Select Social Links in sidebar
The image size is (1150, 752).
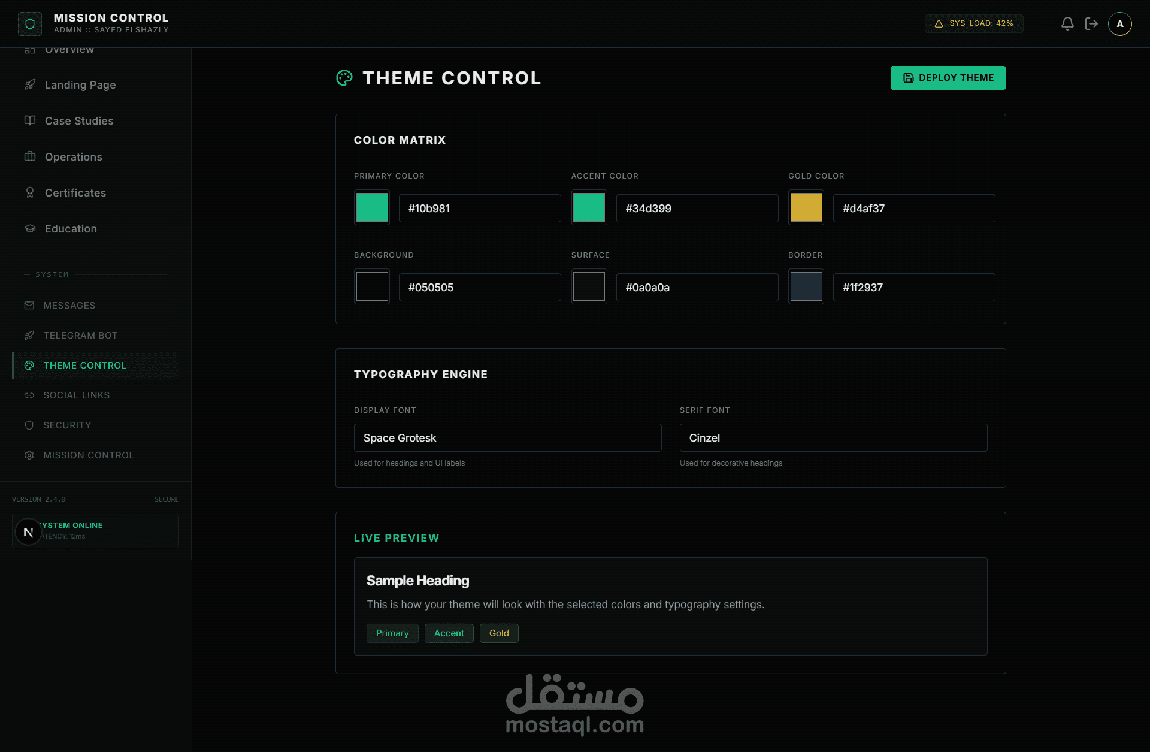[x=76, y=395]
